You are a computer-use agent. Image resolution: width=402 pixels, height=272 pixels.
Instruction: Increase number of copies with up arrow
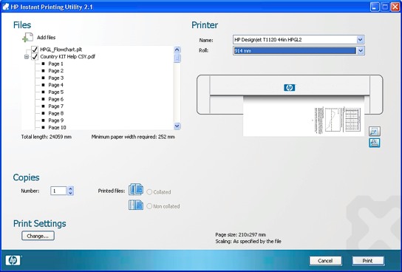click(70, 188)
